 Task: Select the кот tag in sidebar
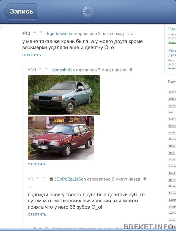pyautogui.click(x=171, y=112)
